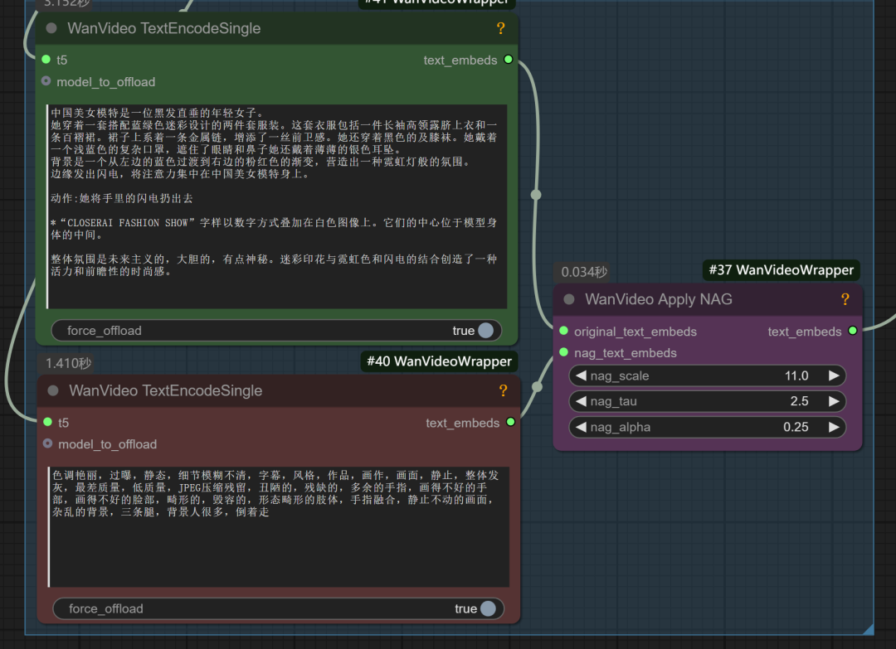Select the #40 WanVideo TextEncodeSingle title bar

click(x=279, y=391)
